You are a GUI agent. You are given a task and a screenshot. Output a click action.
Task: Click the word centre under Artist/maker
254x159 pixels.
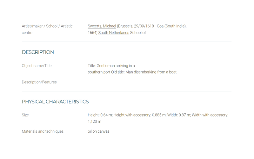pos(27,33)
